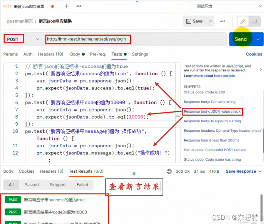The width and height of the screenshot is (264, 224).
Task: Switch to the Body request tab
Action: pyautogui.click(x=77, y=54)
